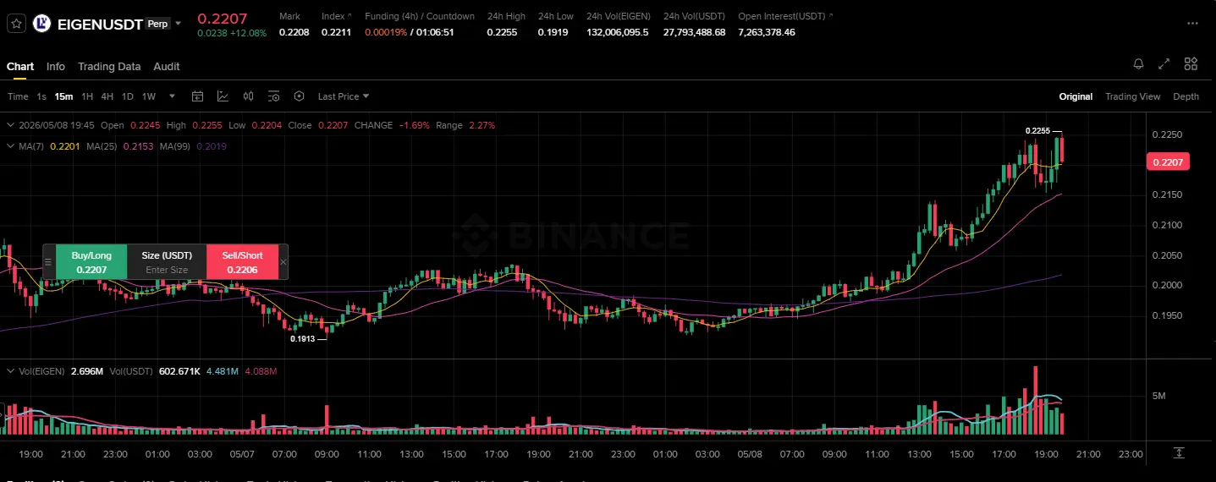Close the quick order panel
The image size is (1216, 482).
[283, 262]
